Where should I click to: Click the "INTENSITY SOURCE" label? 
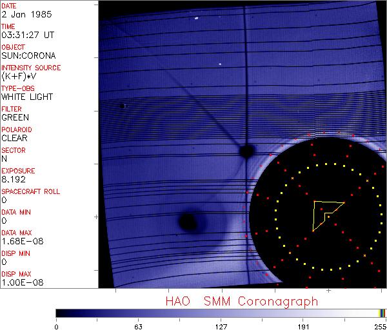(x=31, y=68)
